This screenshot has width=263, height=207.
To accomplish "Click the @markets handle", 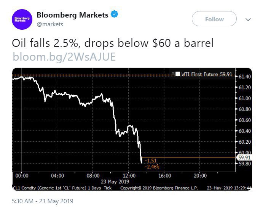I will point(50,24).
